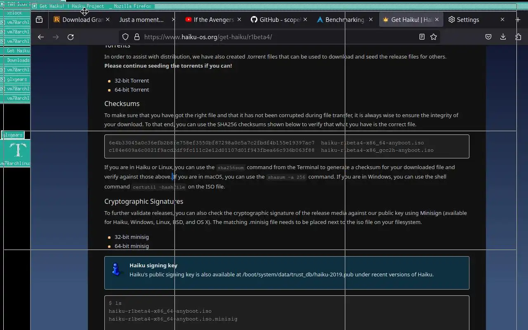The image size is (528, 330).
Task: Click the padlock site security icon
Action: click(137, 37)
